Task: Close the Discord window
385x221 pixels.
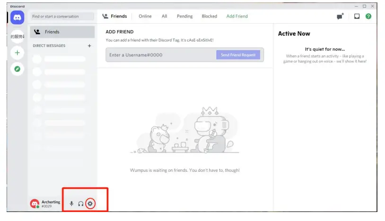Action: (373, 6)
